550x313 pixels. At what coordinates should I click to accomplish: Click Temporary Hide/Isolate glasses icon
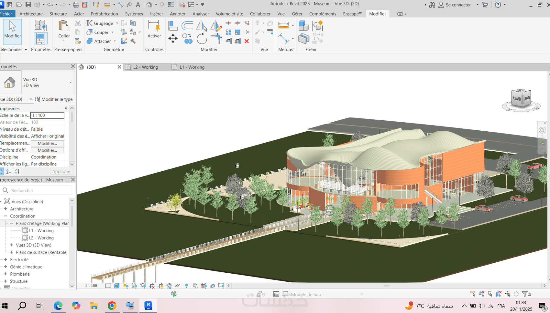(x=178, y=286)
